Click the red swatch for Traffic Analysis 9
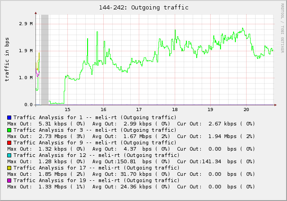The width and height of the screenshot is (287, 201). click(9, 143)
